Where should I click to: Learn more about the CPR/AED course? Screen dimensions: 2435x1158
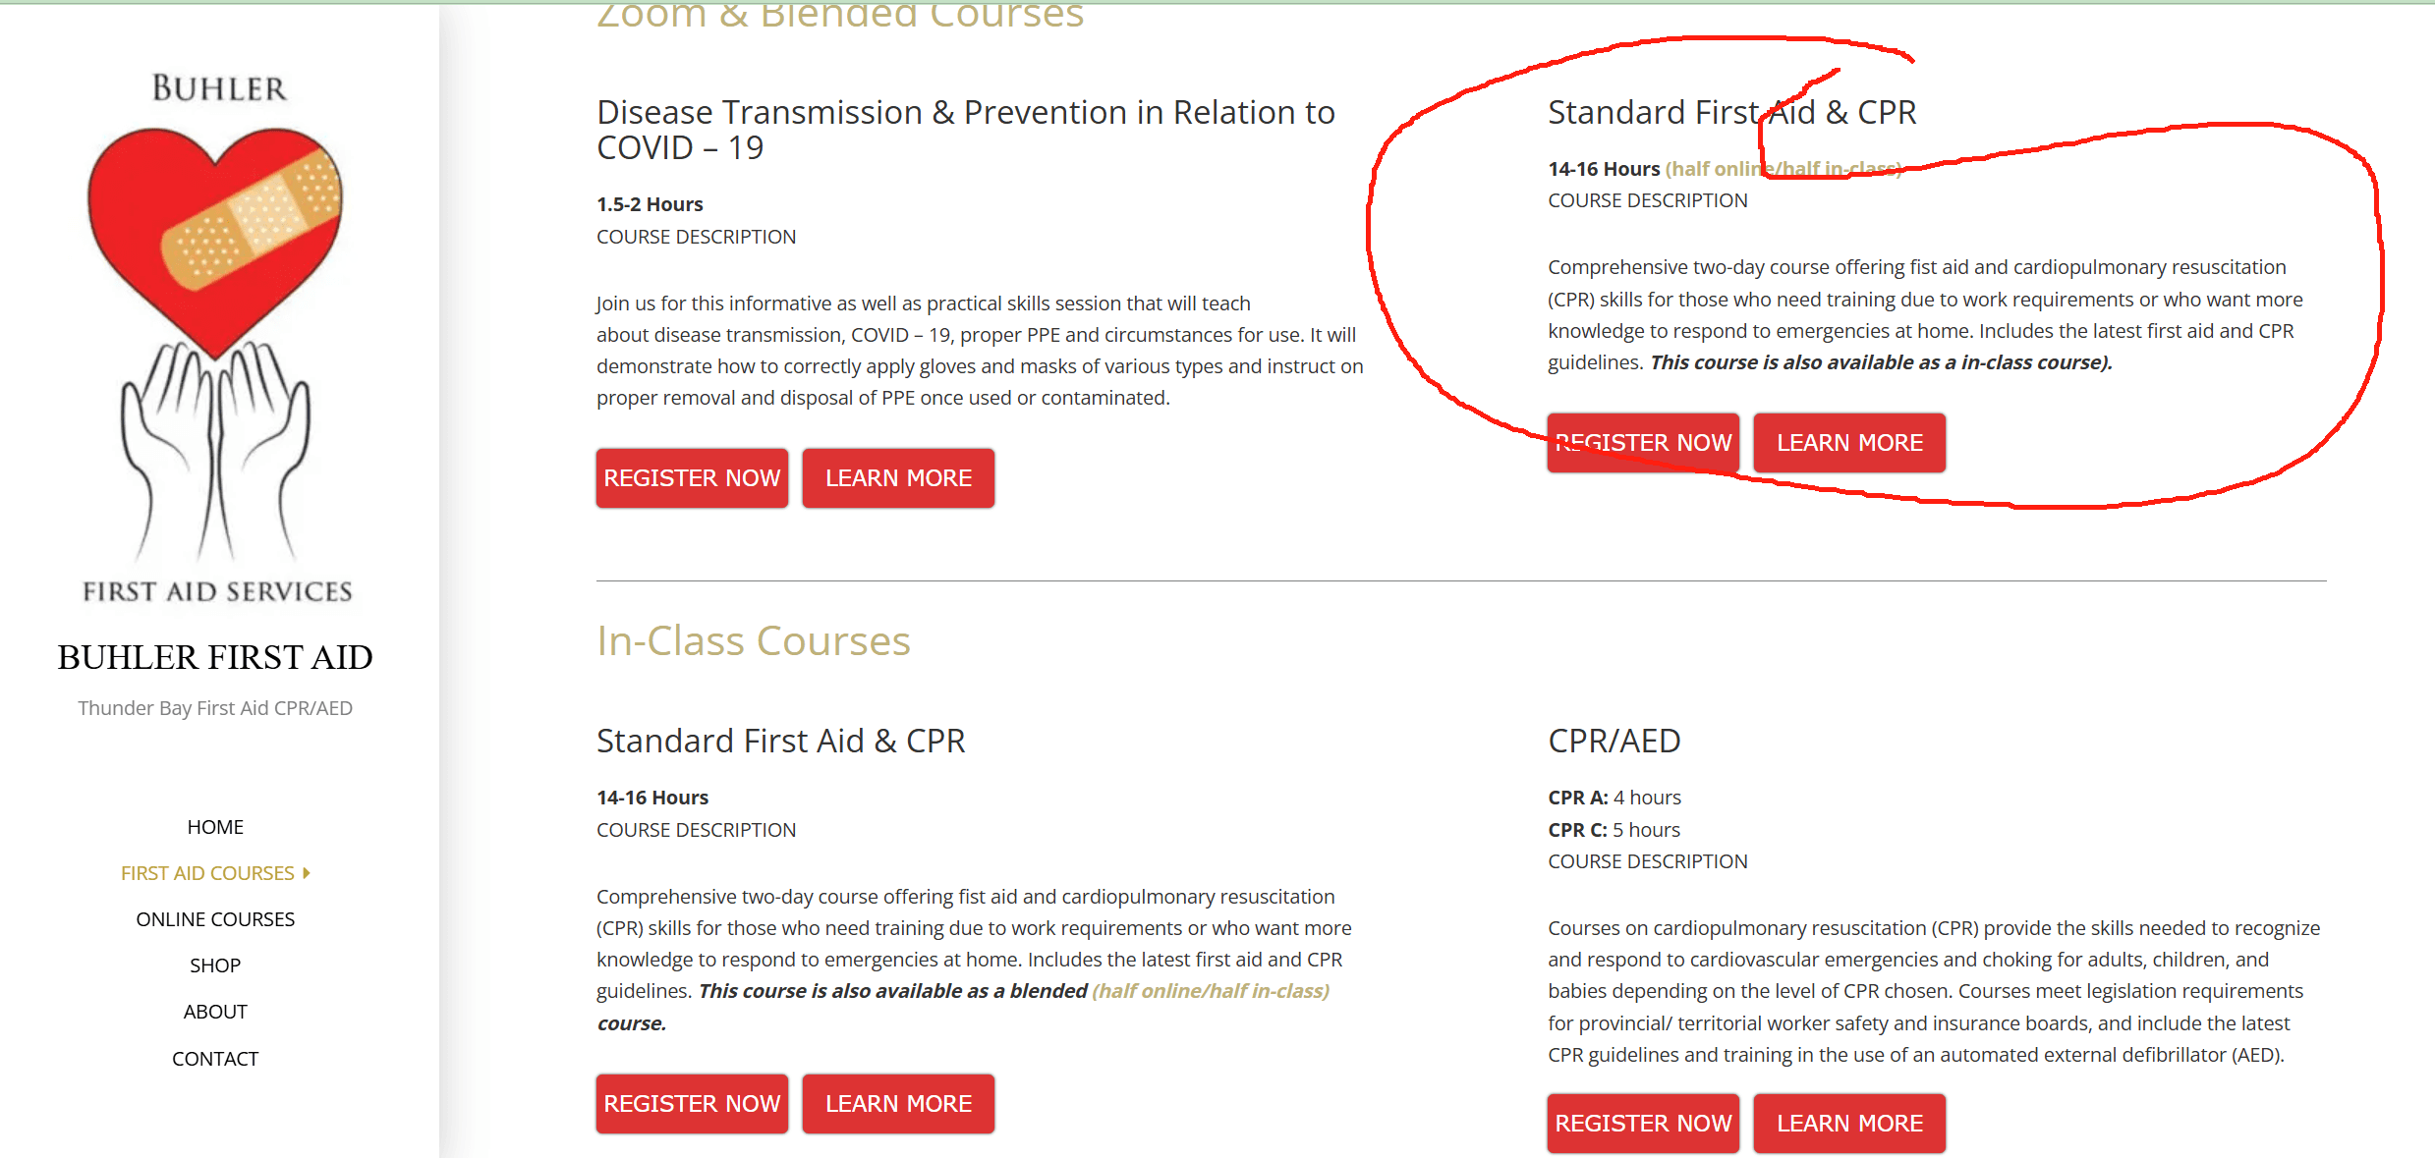1849,1124
